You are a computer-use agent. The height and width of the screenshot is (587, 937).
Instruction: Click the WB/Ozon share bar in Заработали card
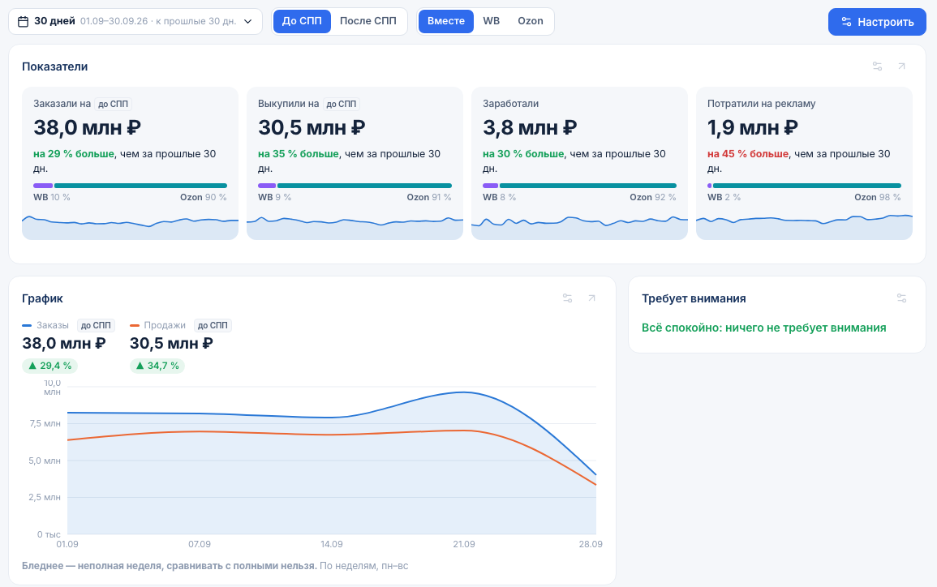[580, 186]
